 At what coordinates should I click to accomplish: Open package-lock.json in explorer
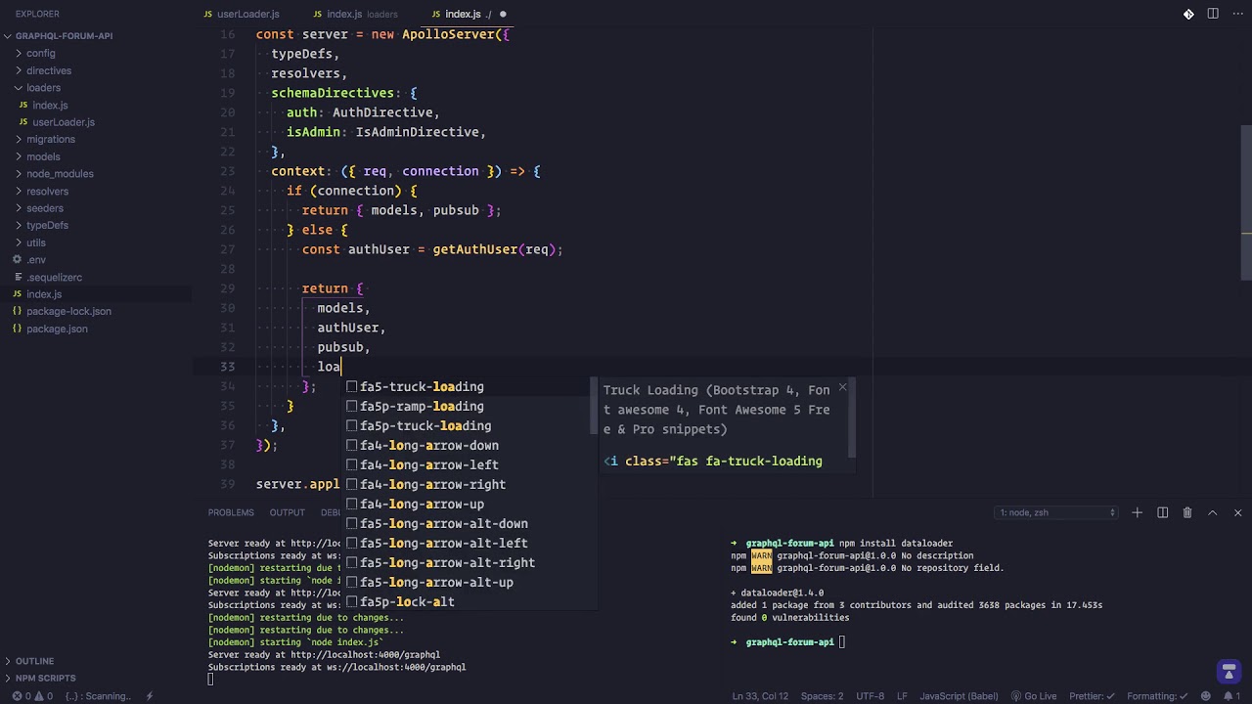click(96, 311)
